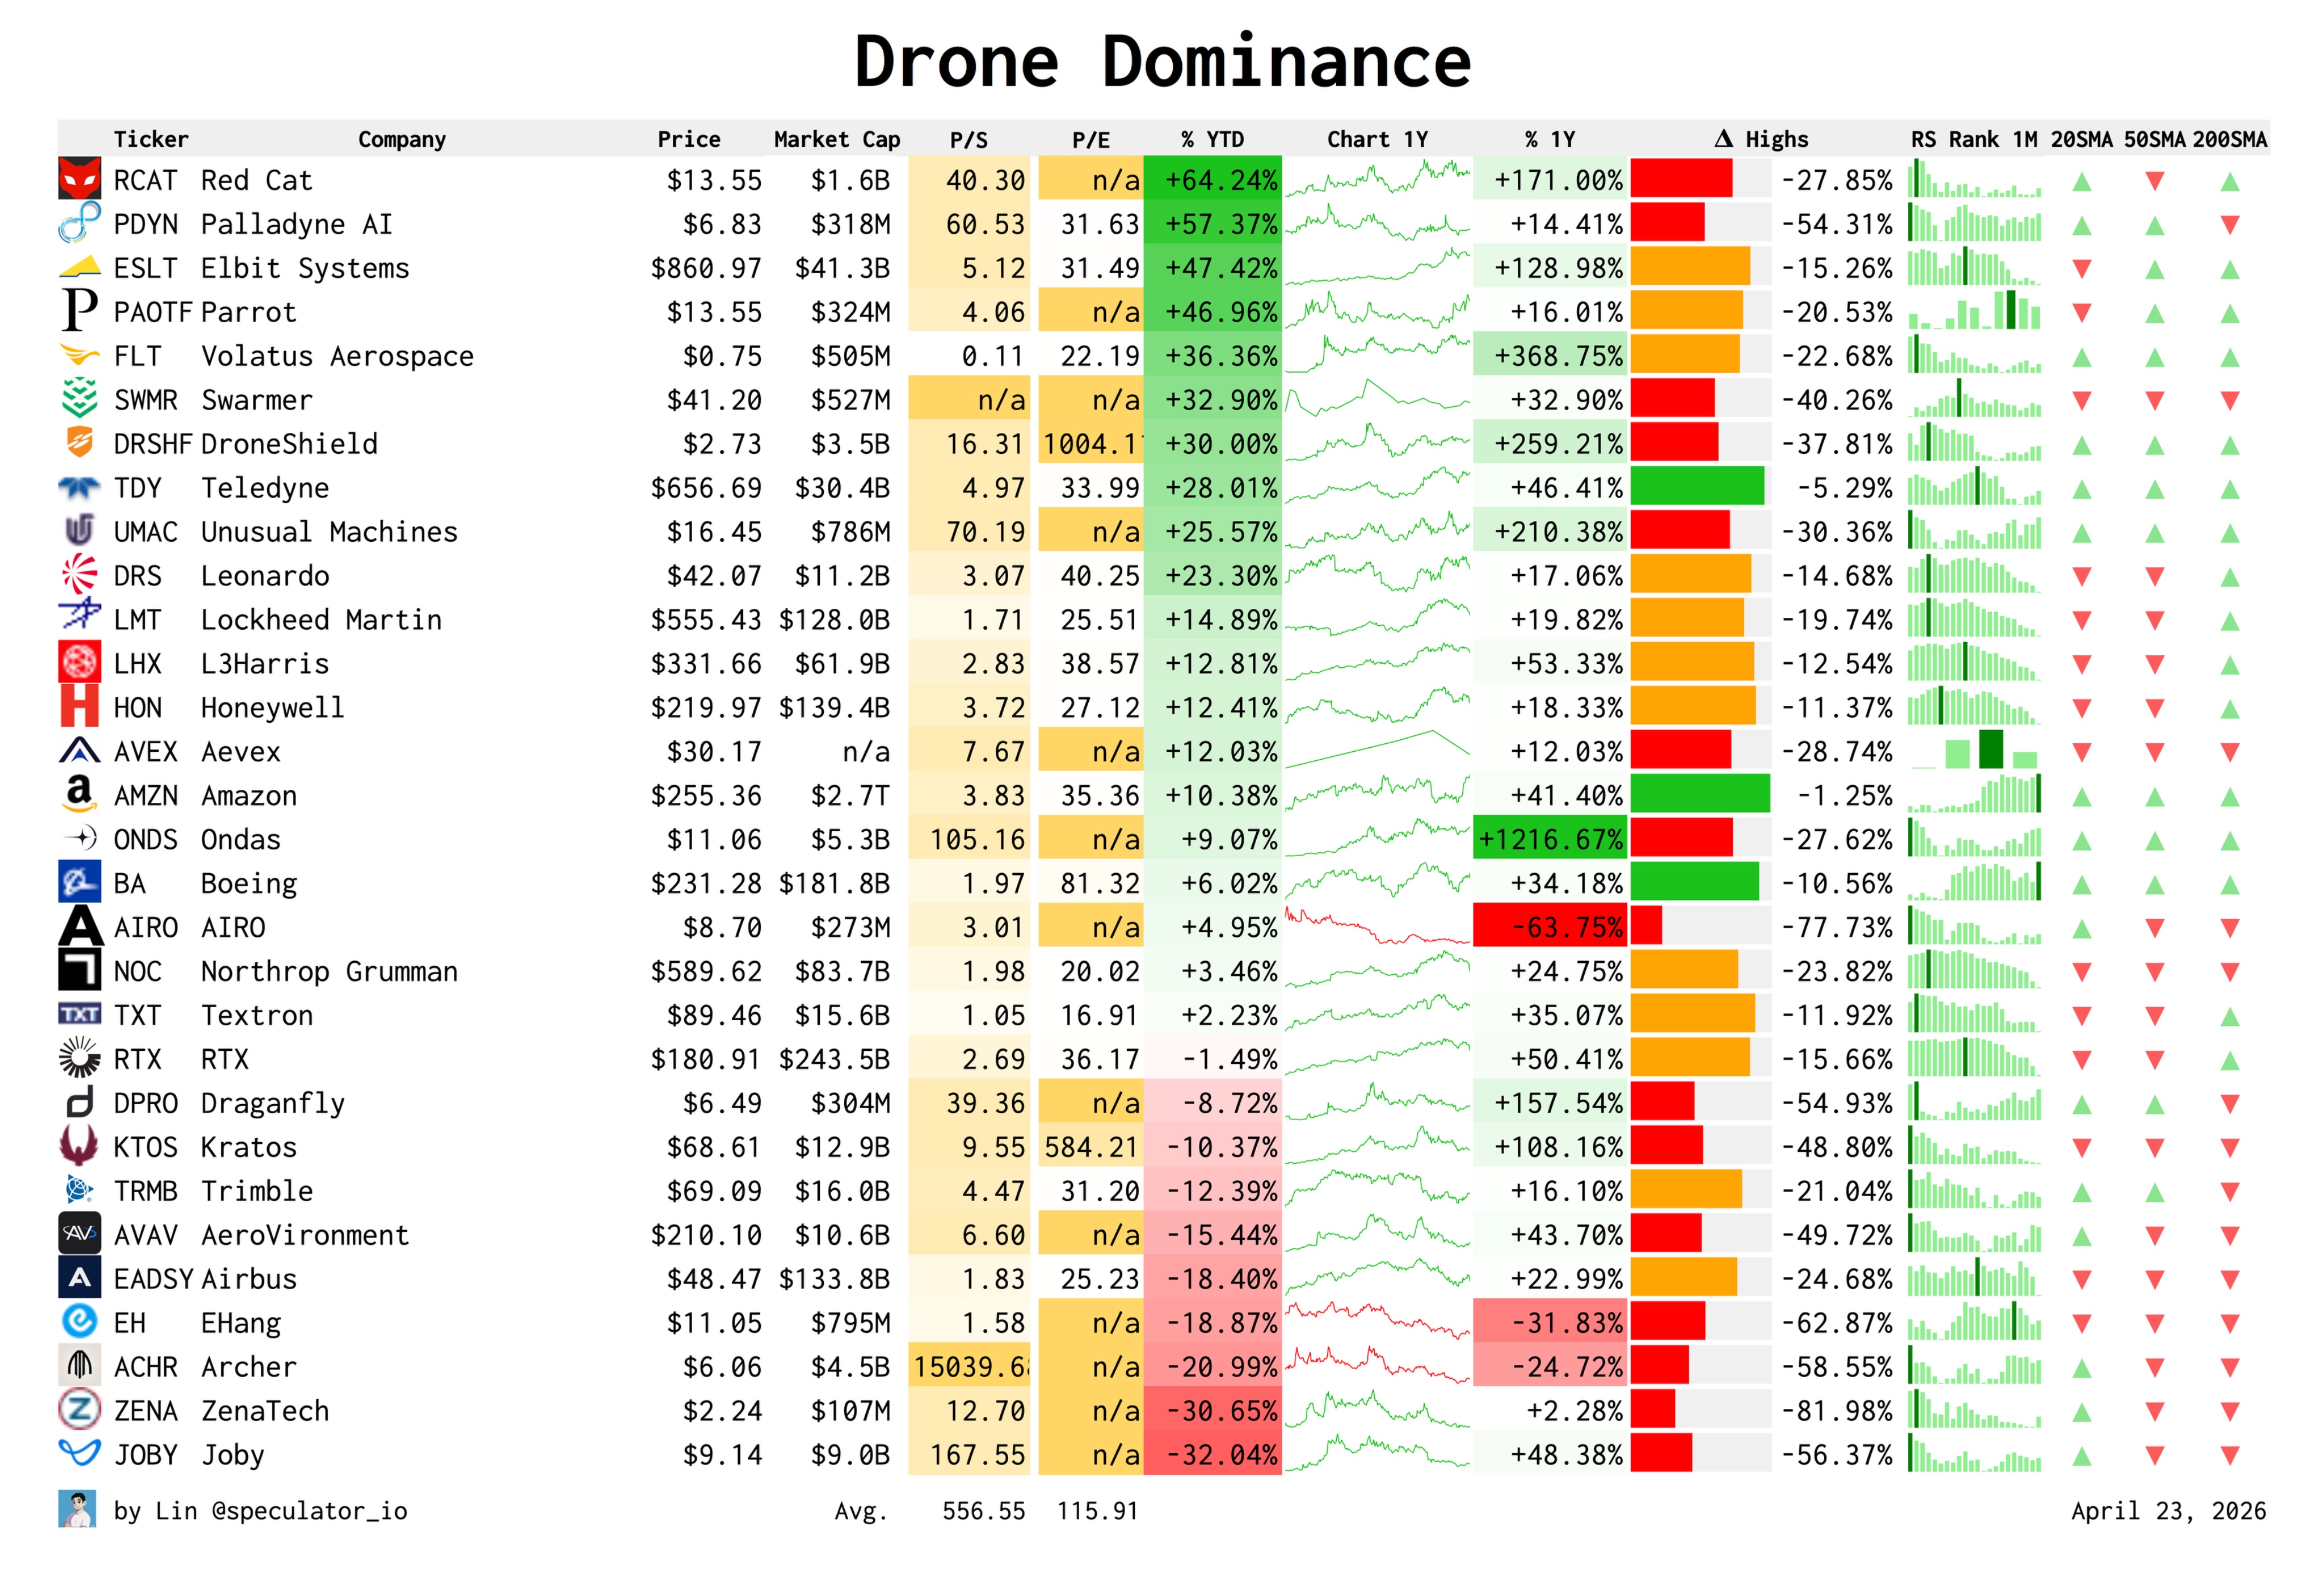Click Palladyne AI's red 200SMA arrow
This screenshot has height=1579, width=2324.
[2229, 225]
